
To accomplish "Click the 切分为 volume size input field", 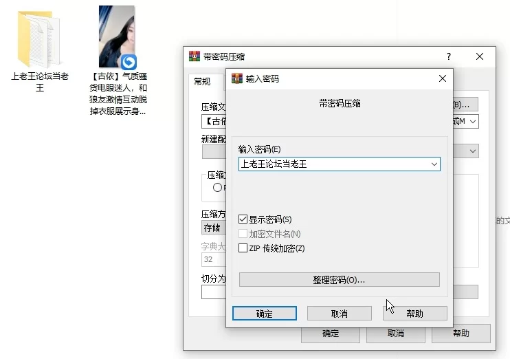I will 214,292.
